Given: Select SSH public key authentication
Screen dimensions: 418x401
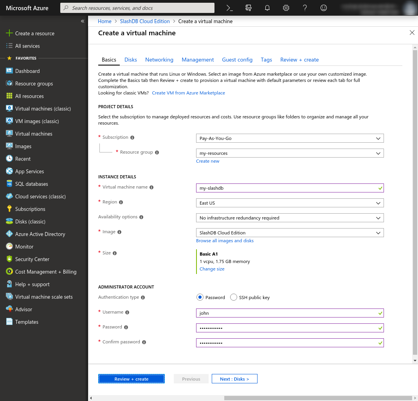Looking at the screenshot, I should (x=234, y=298).
